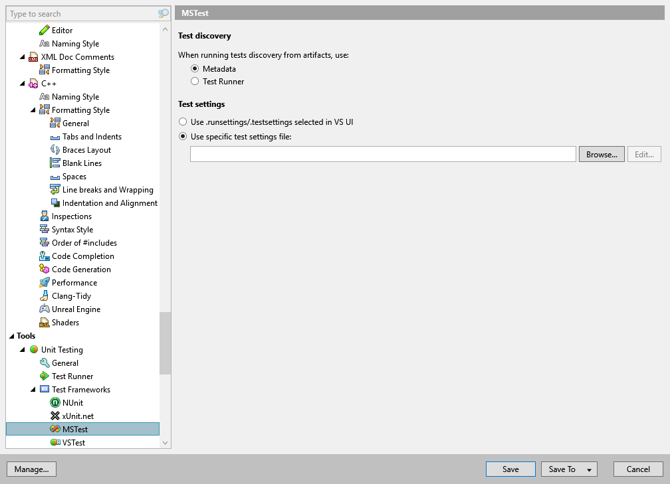This screenshot has height=484, width=670.
Task: Click the Unit Testing sphere icon
Action: [x=34, y=349]
